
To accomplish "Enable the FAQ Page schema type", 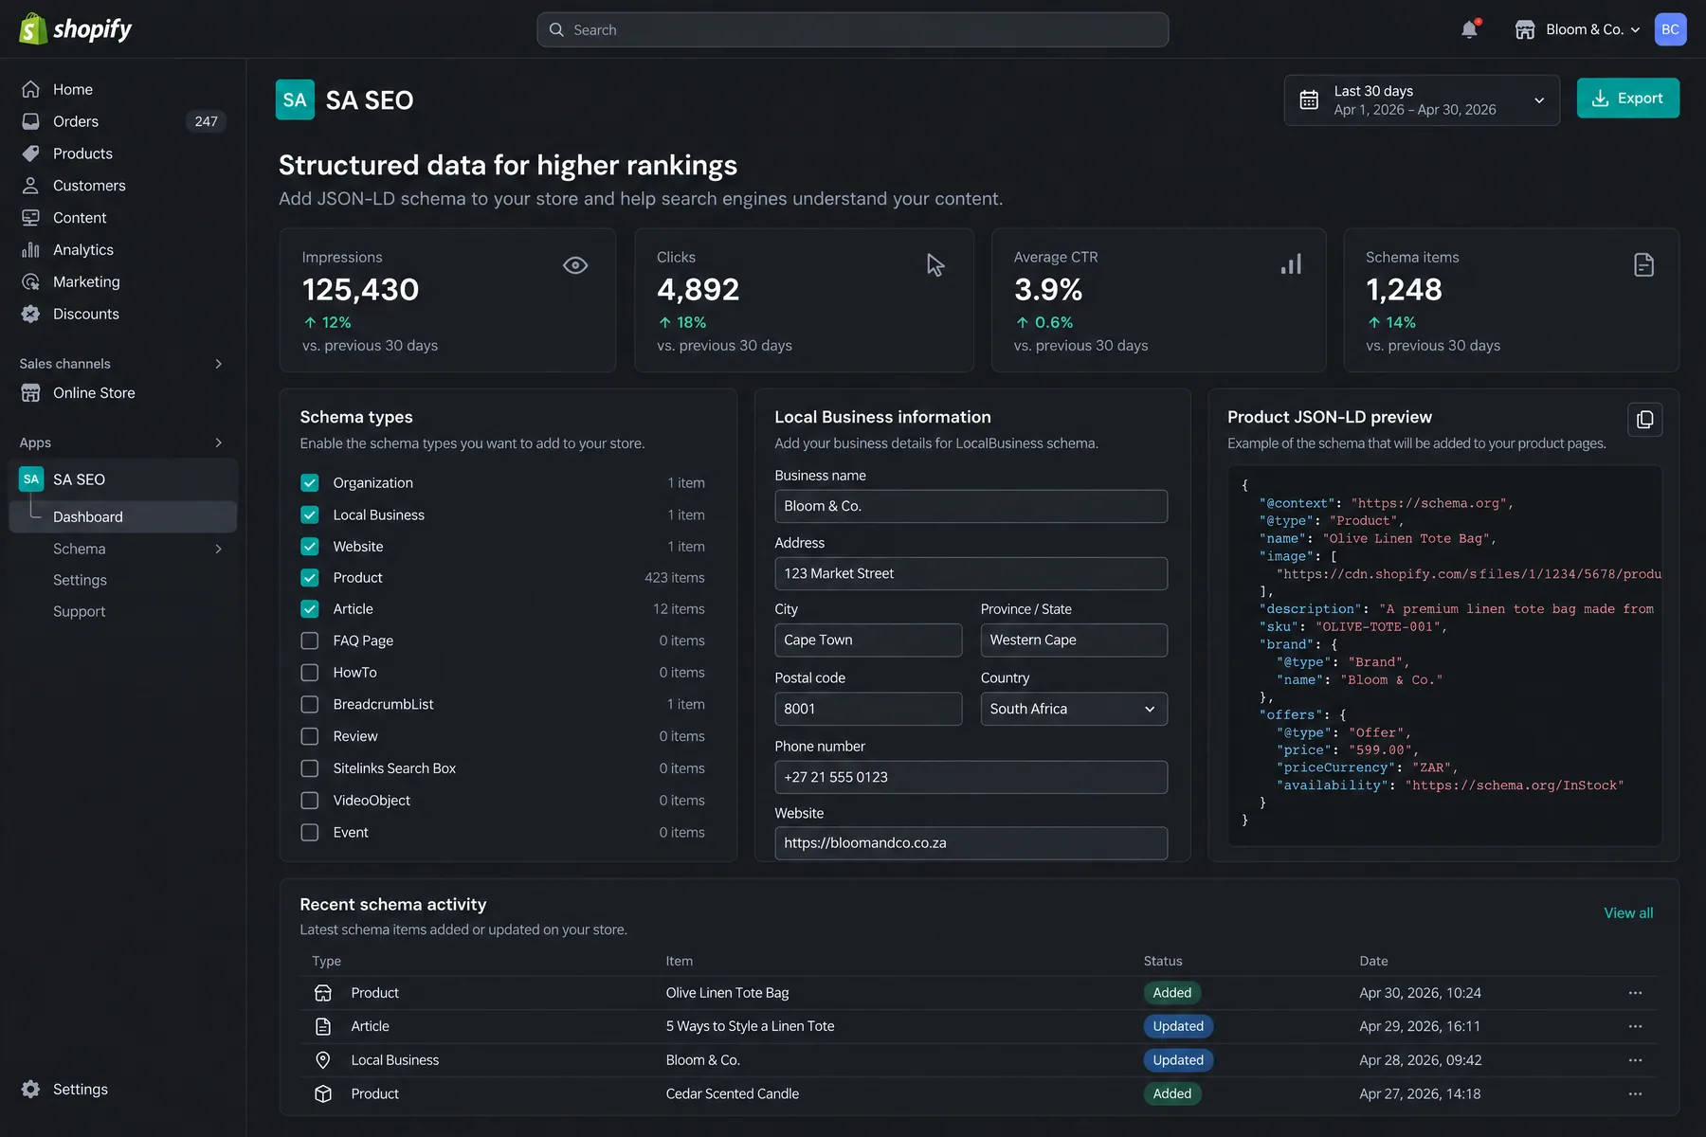I will point(310,641).
